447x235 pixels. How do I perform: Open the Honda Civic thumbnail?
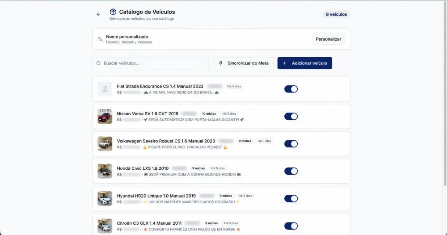pyautogui.click(x=105, y=171)
